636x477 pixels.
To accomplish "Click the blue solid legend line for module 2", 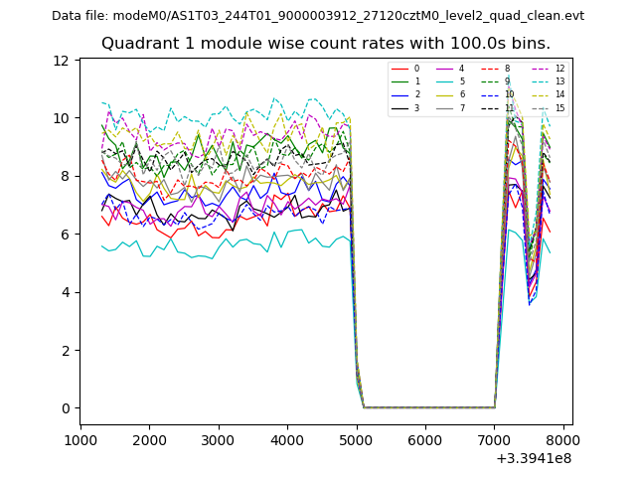I will pos(399,94).
